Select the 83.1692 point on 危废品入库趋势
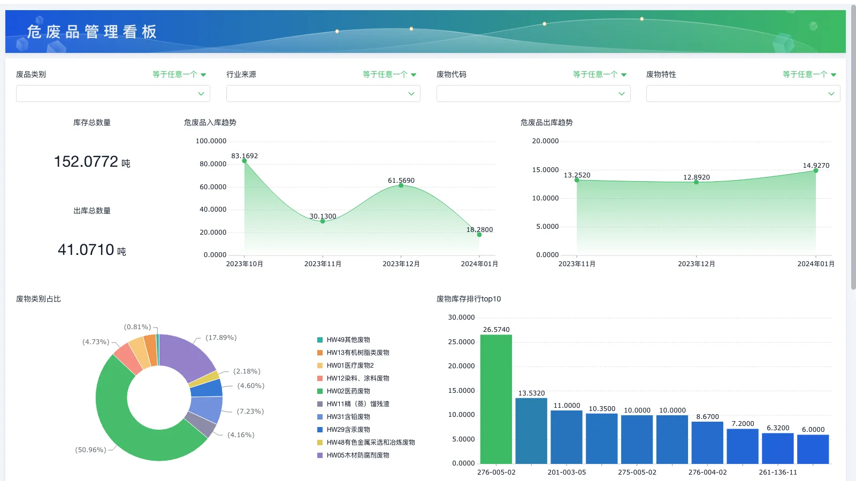This screenshot has width=856, height=481. coord(245,161)
